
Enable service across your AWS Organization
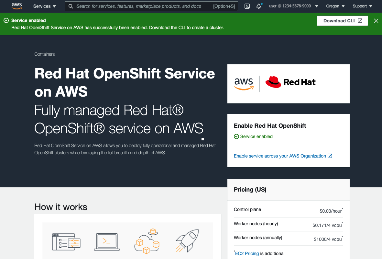(x=280, y=156)
